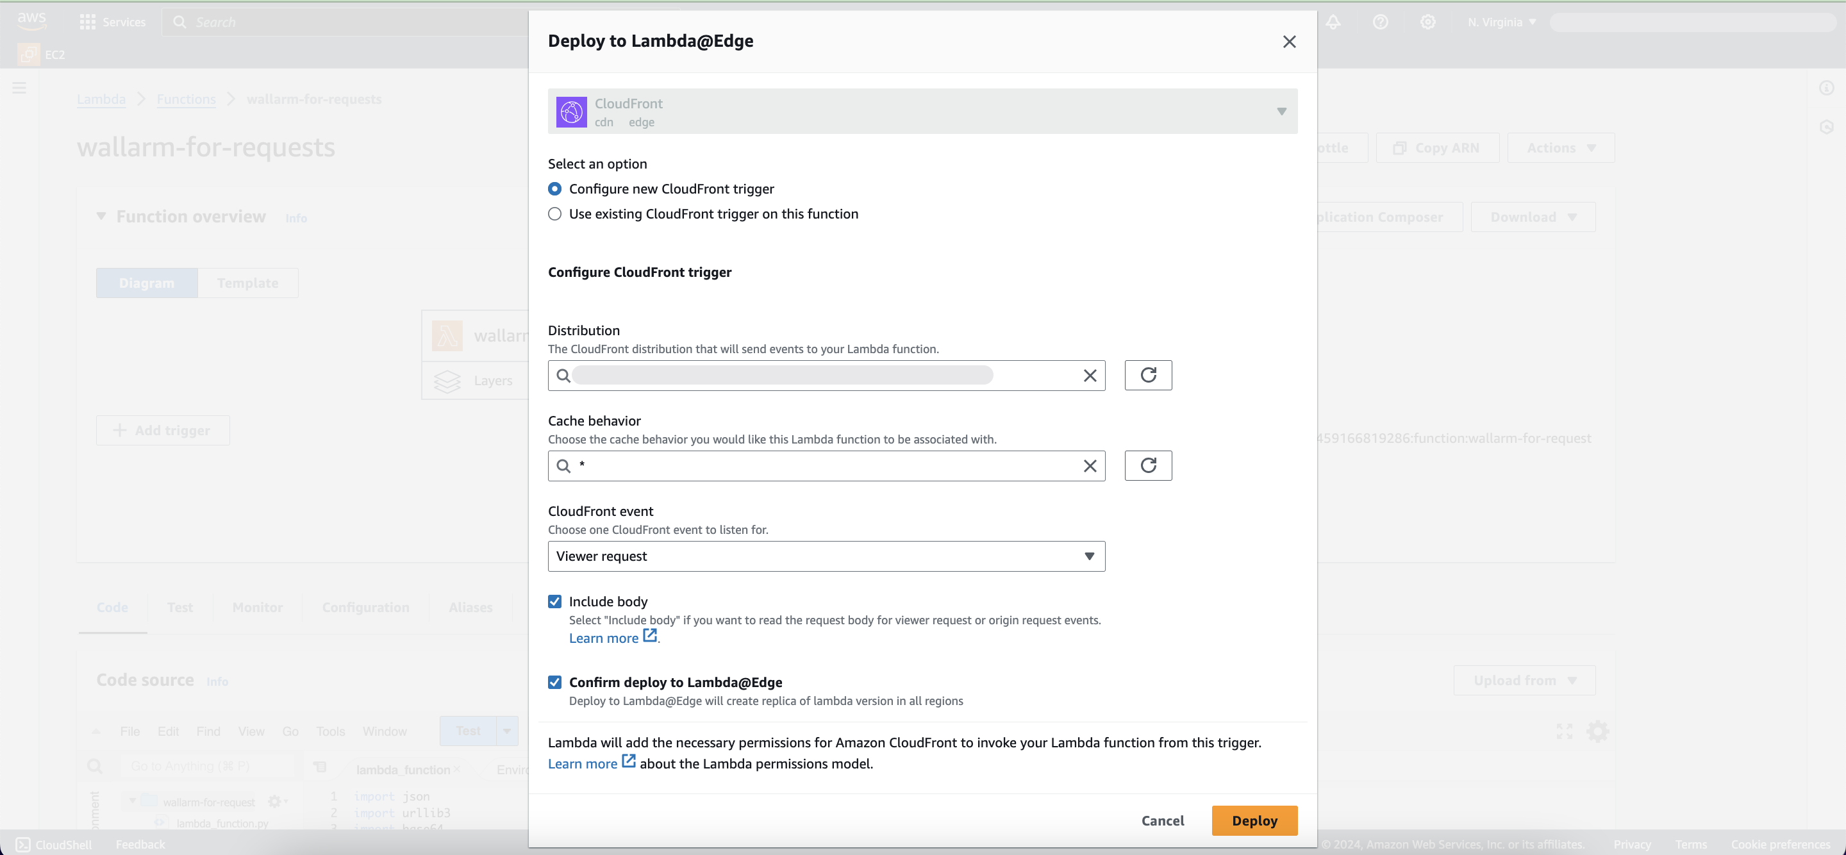Collapse the CloudFront trigger source panel
This screenshot has height=855, width=1846.
coord(1281,111)
